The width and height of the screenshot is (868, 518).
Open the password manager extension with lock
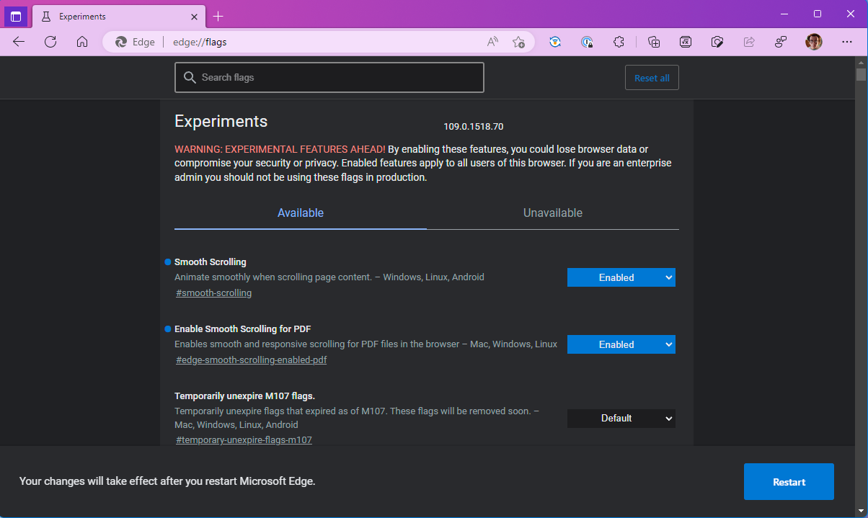click(587, 42)
